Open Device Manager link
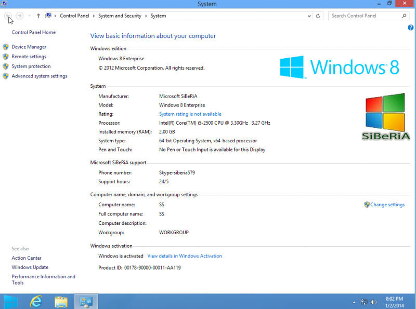416x309 pixels. click(x=29, y=47)
